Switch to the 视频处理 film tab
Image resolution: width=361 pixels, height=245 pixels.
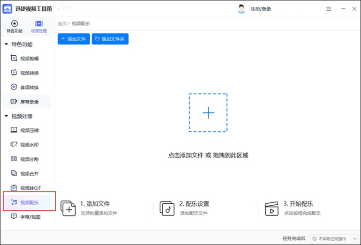(x=38, y=26)
